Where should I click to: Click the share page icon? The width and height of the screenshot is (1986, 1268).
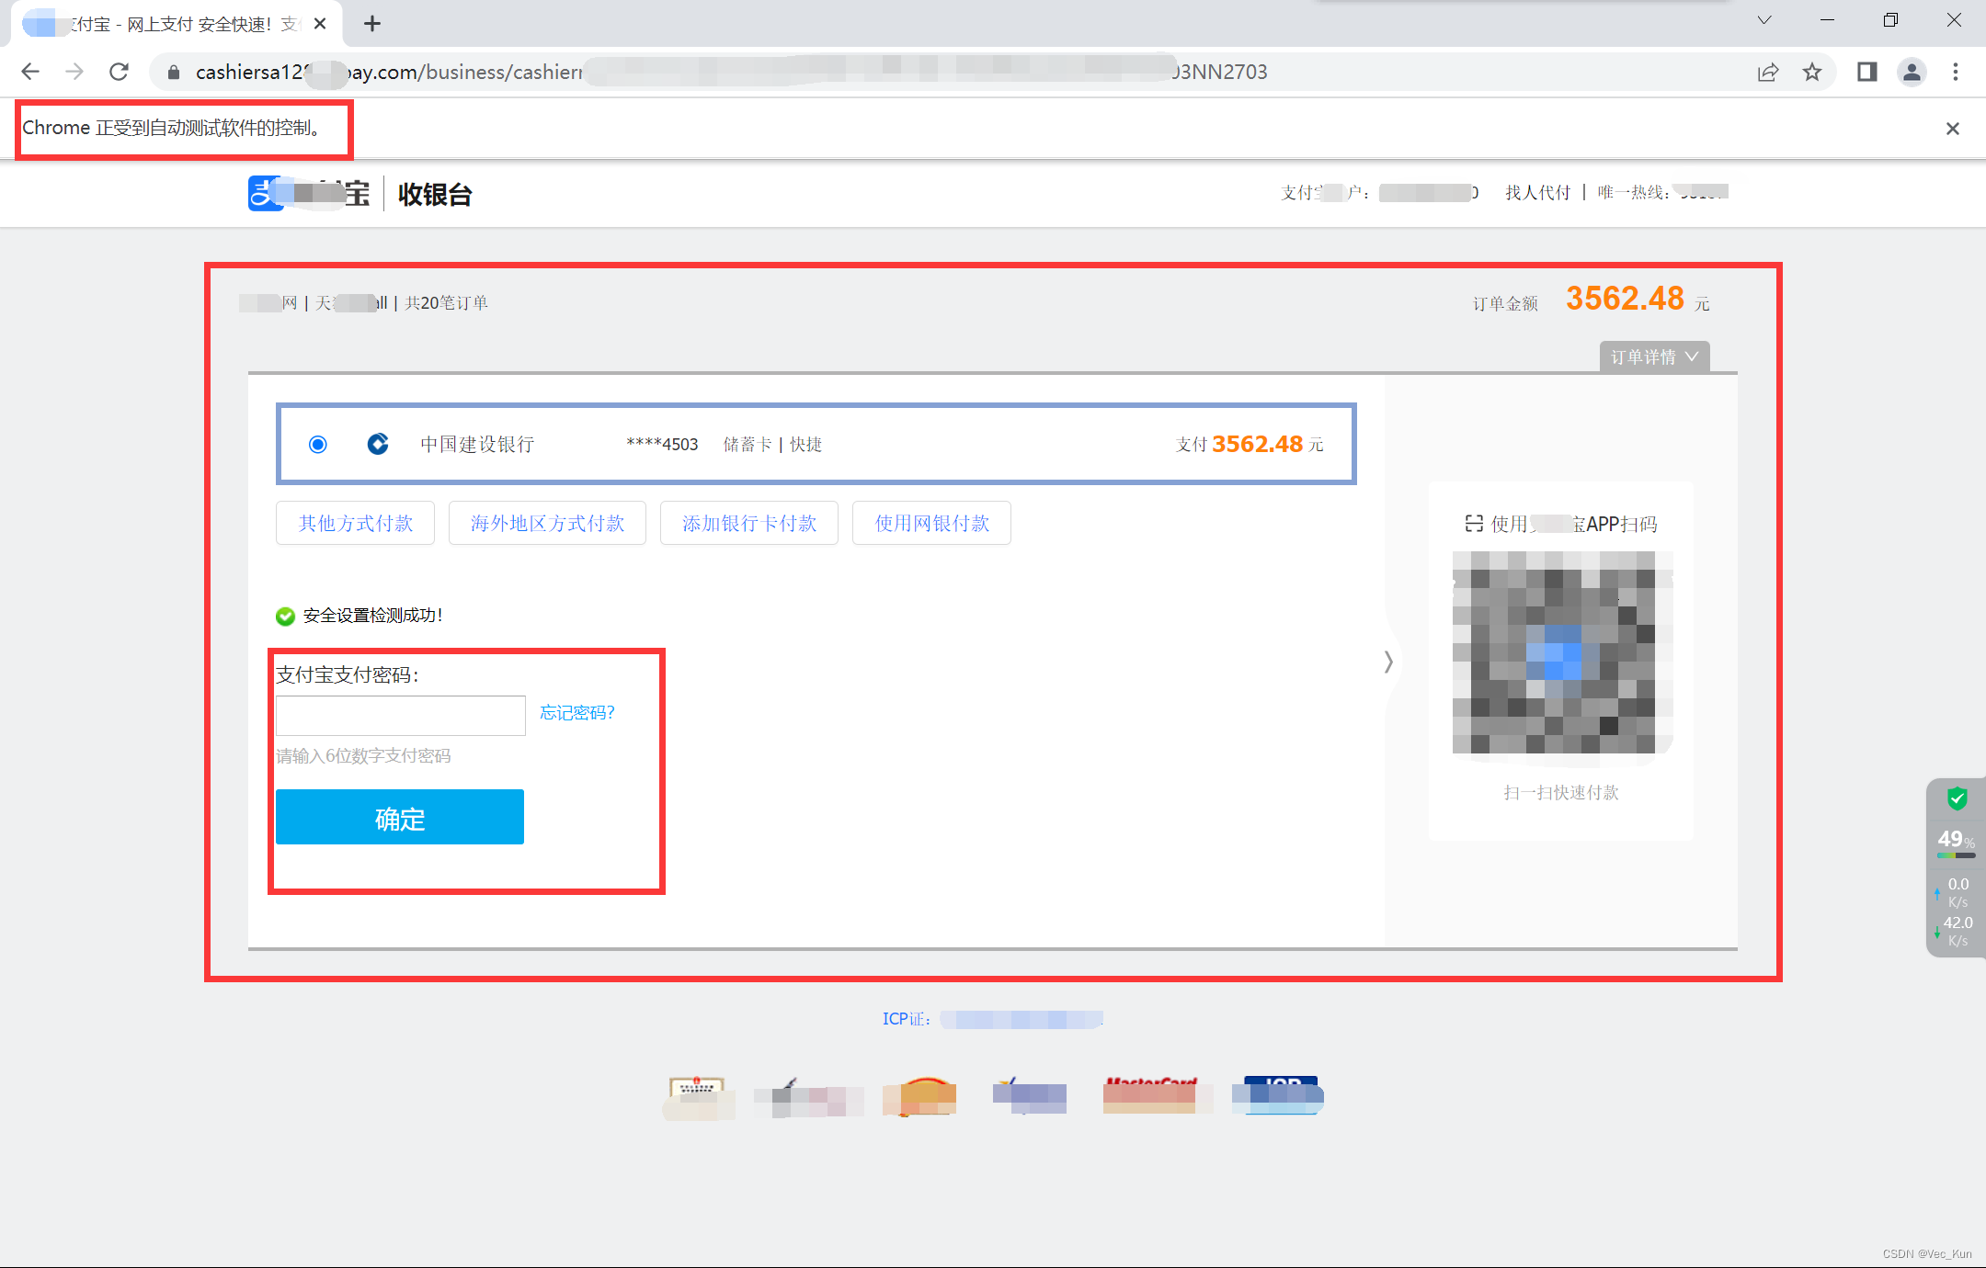[x=1767, y=72]
